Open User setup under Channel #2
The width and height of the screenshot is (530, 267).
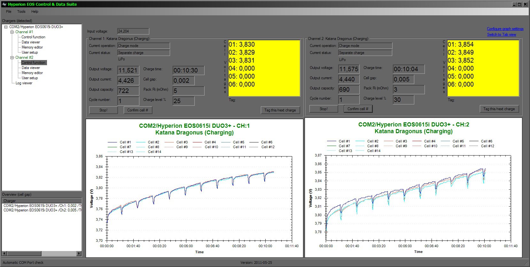(30, 78)
